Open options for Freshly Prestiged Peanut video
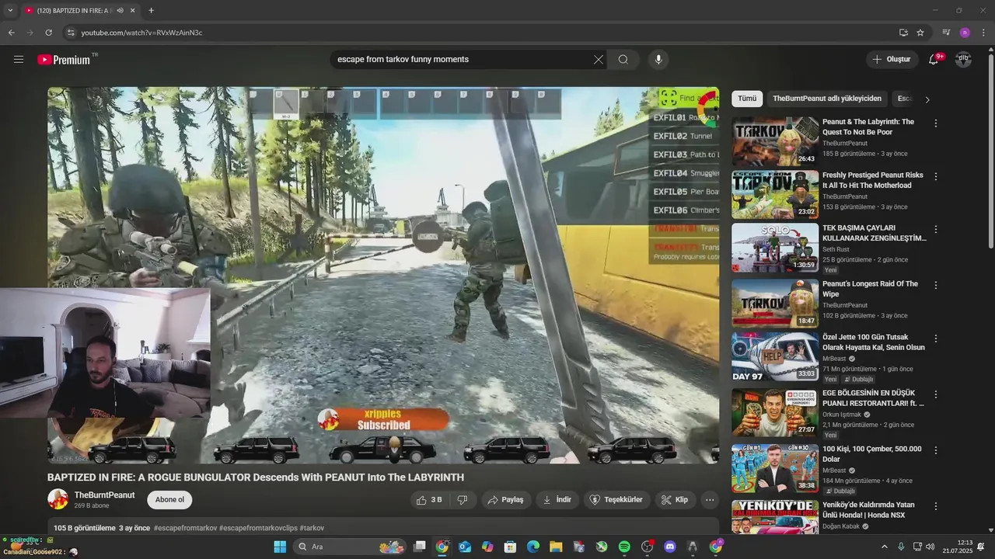 936,177
